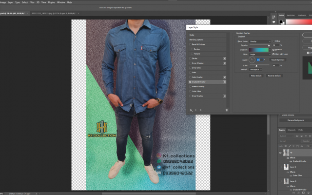Click the Reset Alignment button
Screen dimensions: 312x195
tap(278, 59)
